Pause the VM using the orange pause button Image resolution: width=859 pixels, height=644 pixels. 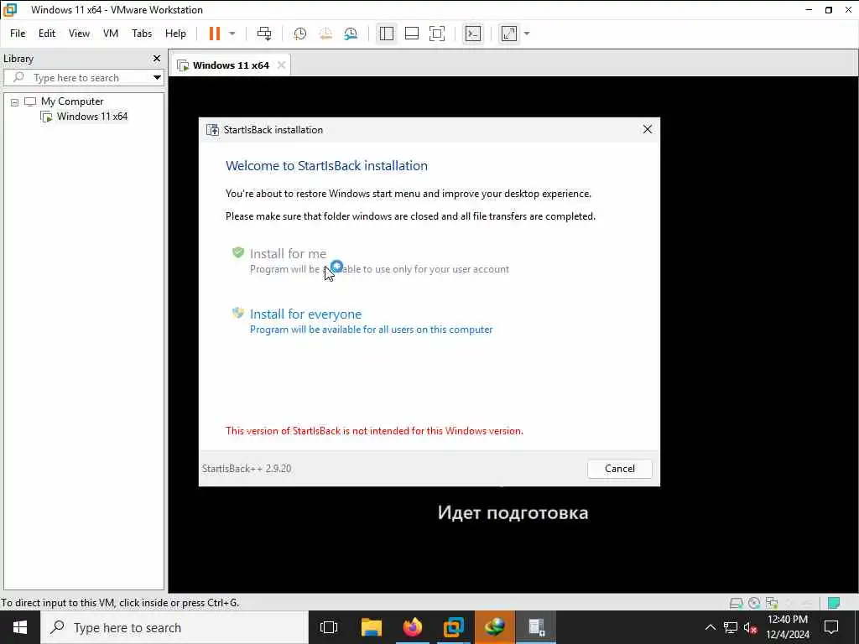[x=214, y=34]
